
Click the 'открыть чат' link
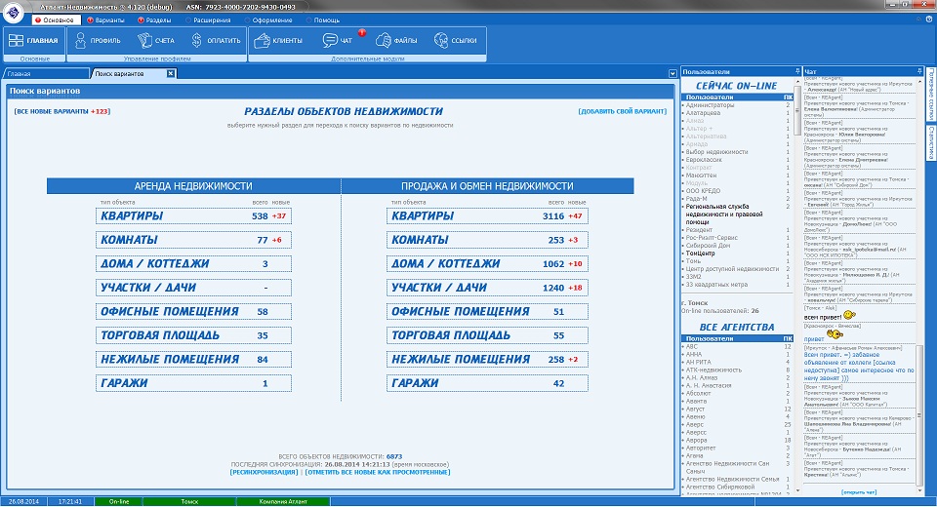pos(859,492)
